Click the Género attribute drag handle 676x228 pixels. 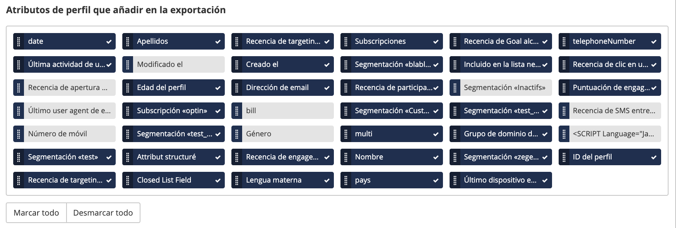coord(237,134)
